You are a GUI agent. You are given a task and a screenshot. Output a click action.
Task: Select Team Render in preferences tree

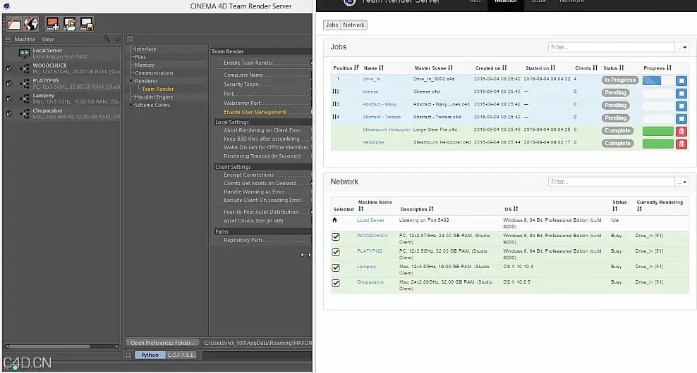158,89
